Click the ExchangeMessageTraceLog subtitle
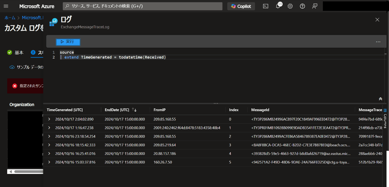389x187 pixels. coord(85,27)
